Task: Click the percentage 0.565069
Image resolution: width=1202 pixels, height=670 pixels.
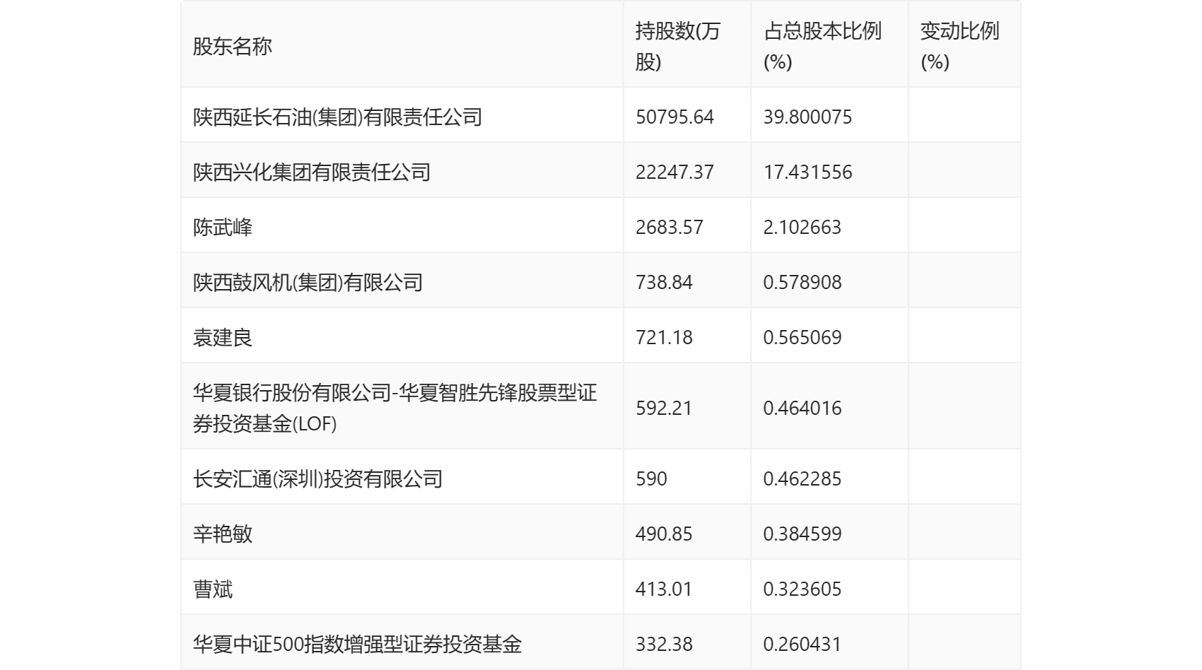Action: 803,337
